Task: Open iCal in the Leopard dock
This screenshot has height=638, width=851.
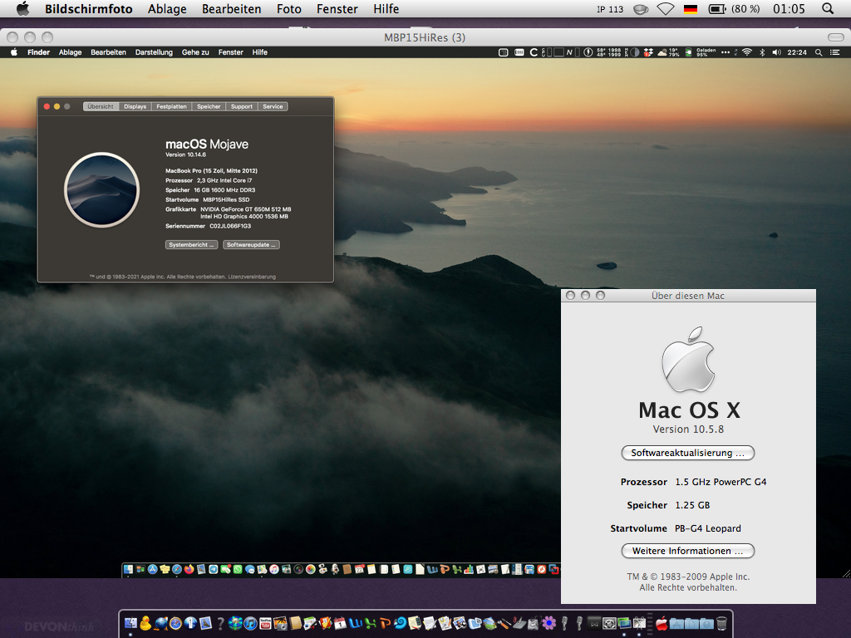Action: (x=340, y=623)
